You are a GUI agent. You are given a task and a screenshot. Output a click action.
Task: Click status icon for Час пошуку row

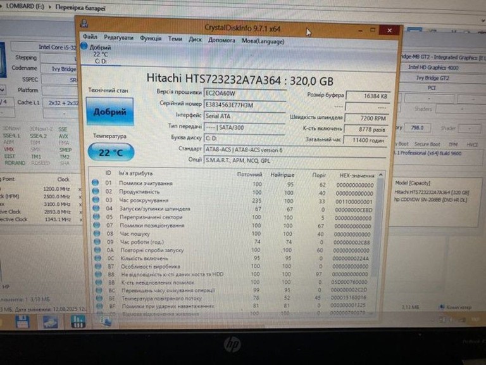[97, 233]
